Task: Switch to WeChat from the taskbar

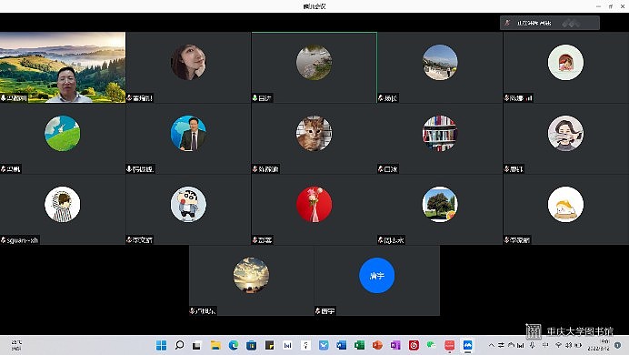Action: 432,345
